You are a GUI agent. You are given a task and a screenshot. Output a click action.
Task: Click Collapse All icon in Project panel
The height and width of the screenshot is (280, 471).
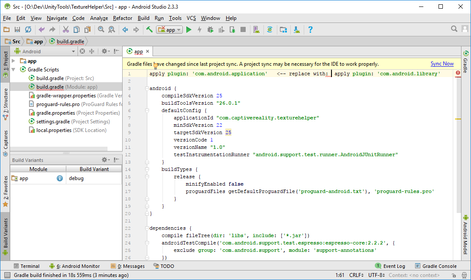click(x=91, y=51)
